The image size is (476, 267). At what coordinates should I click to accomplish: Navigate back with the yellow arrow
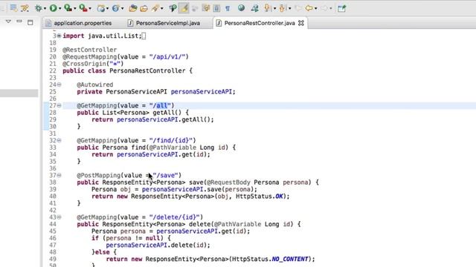309,8
